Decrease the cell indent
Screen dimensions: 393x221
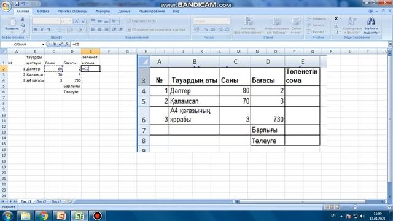(x=114, y=29)
